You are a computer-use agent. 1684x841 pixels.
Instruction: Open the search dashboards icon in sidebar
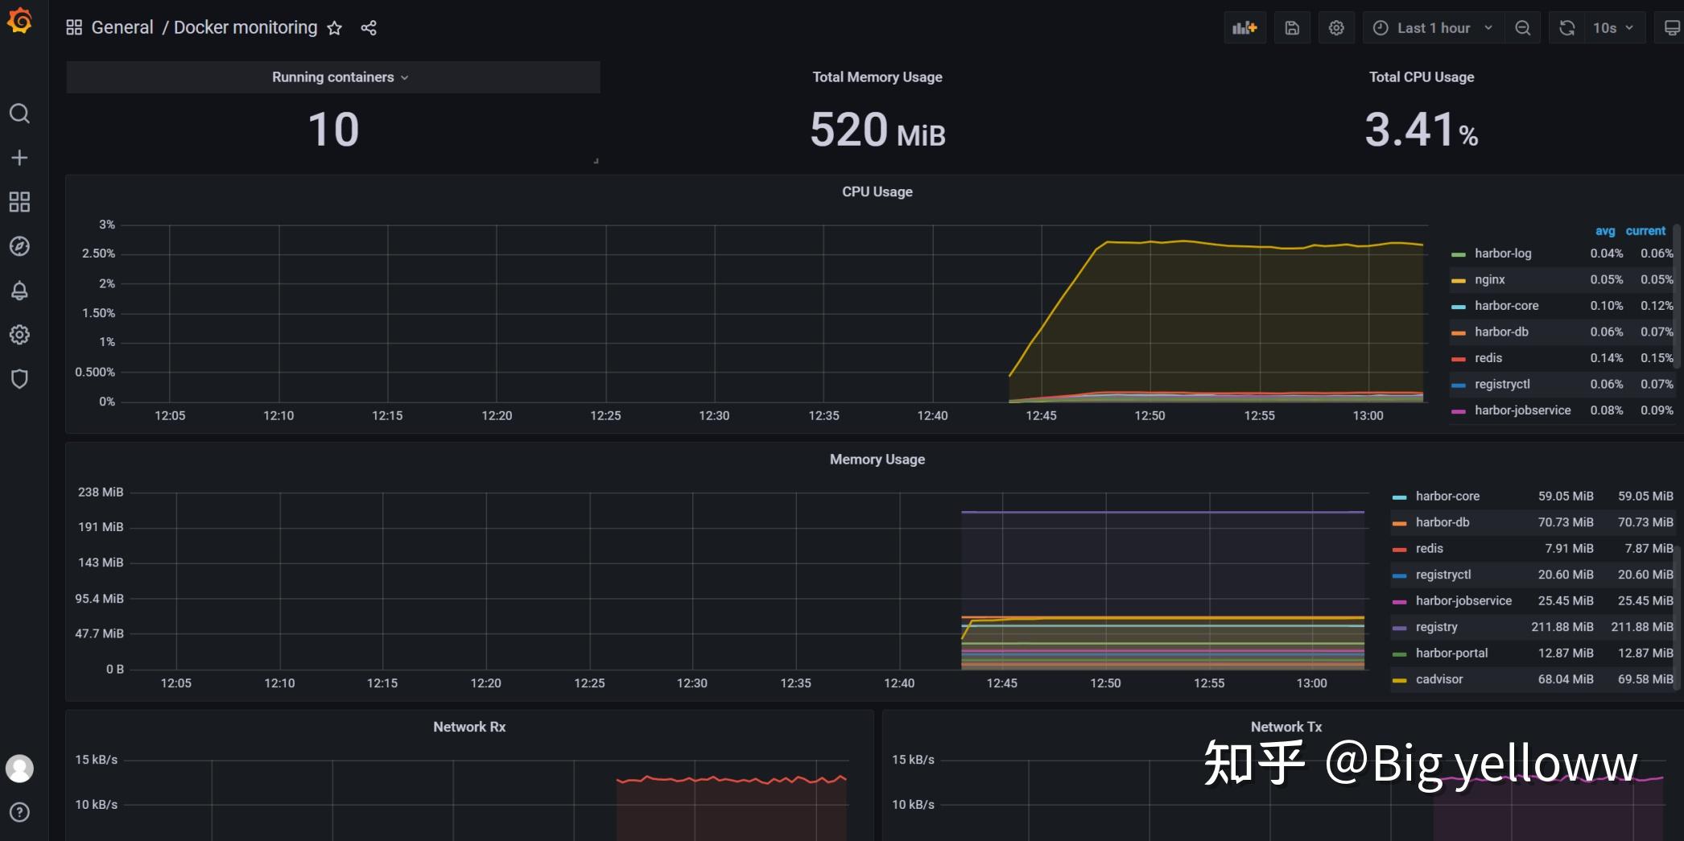pyautogui.click(x=19, y=113)
